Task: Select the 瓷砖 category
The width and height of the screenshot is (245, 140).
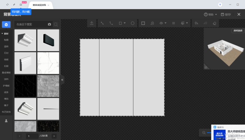Action: pos(6,47)
